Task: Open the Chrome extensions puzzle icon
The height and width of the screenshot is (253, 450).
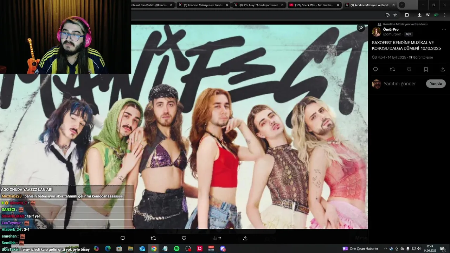Action: (407, 15)
